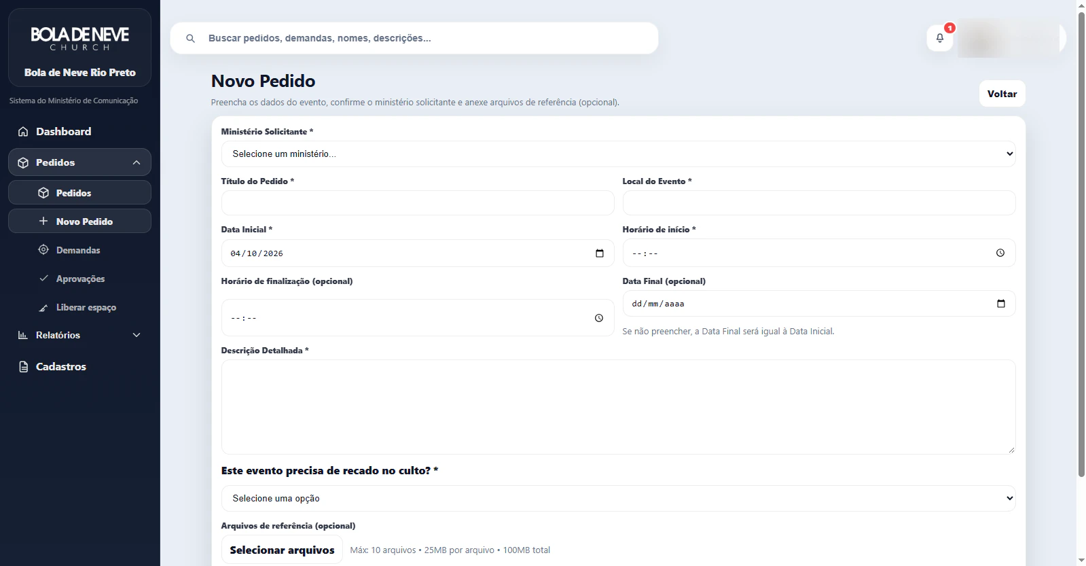Open calendar picker for Data Final
Image resolution: width=1086 pixels, height=566 pixels.
pos(1001,304)
